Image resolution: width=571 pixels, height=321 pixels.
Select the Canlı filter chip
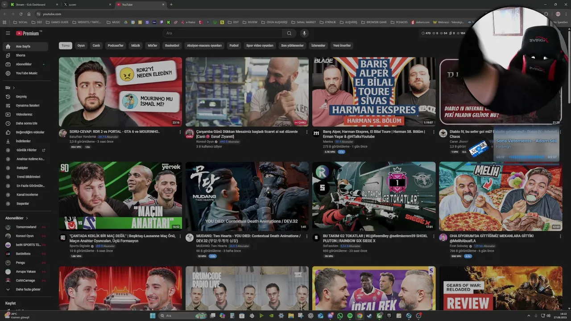point(96,45)
